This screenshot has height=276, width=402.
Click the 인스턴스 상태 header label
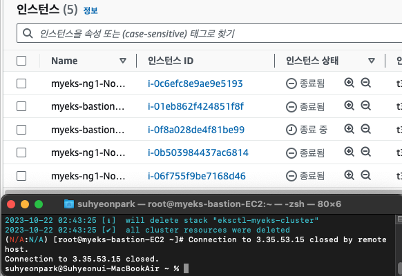[x=312, y=61]
